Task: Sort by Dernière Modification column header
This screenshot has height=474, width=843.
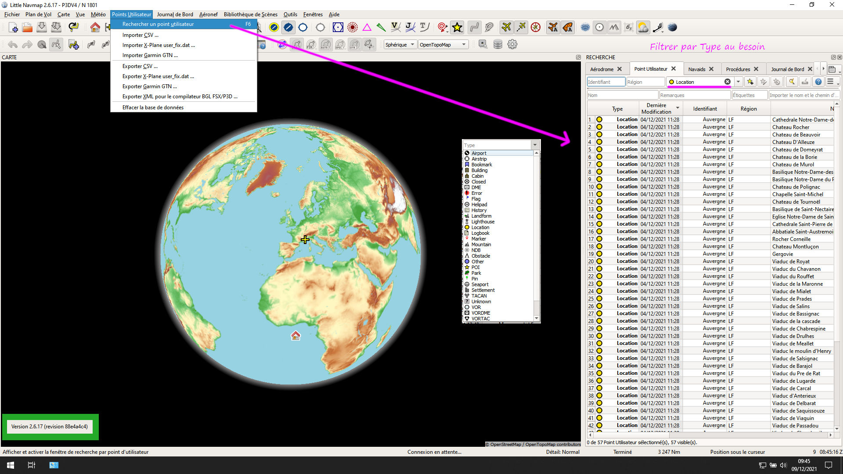Action: tap(656, 108)
